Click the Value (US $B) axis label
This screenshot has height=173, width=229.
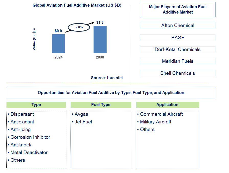coord(34,40)
